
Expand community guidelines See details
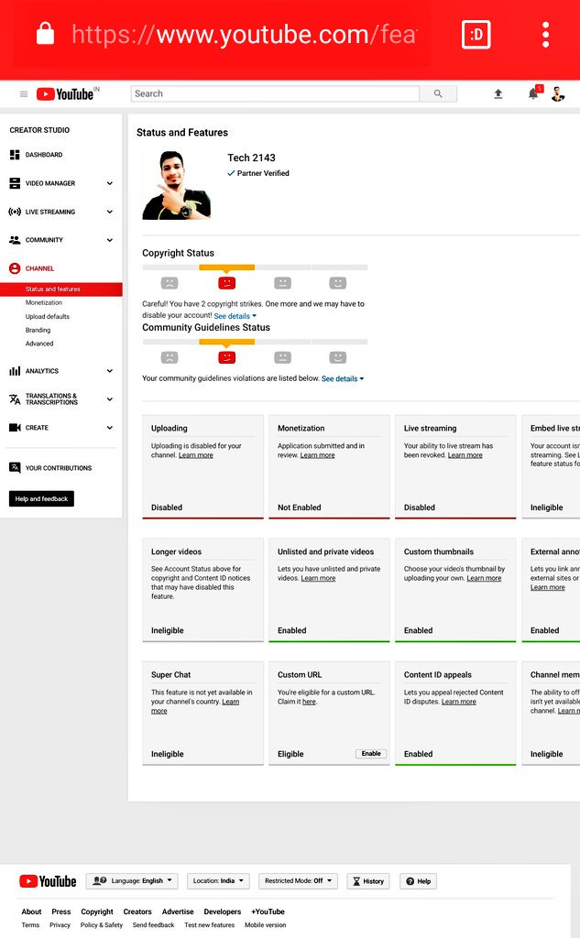click(343, 378)
